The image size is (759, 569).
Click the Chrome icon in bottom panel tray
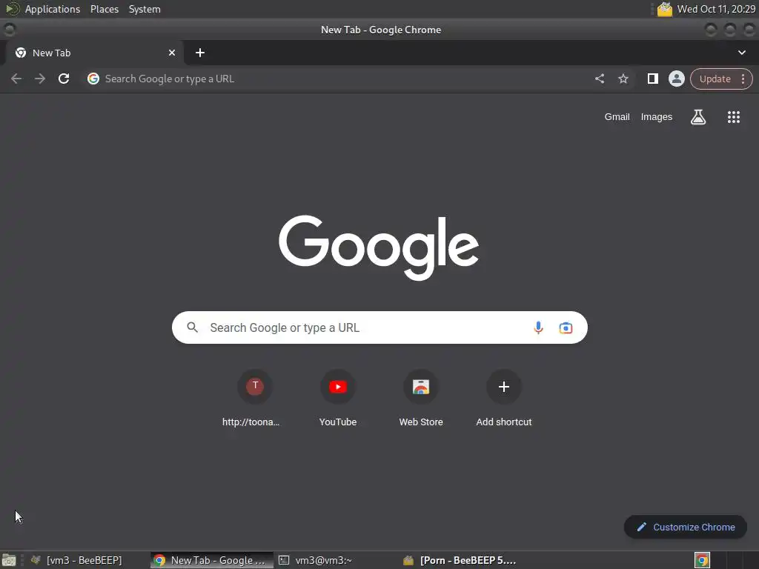[702, 560]
